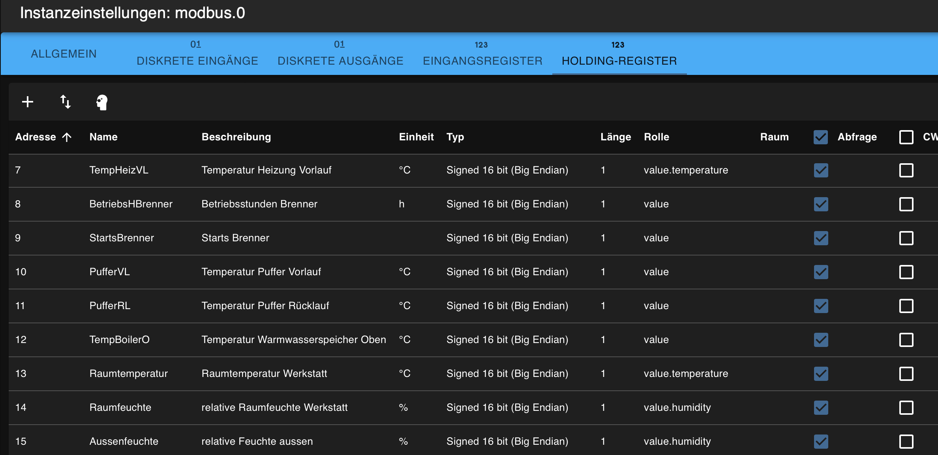The image size is (938, 455).
Task: Uncheck Abfrage for TempHeizVL row
Action: (x=821, y=170)
